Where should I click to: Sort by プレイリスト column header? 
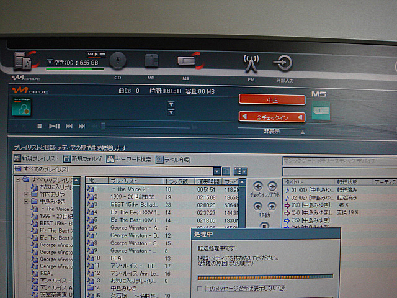pos(135,181)
